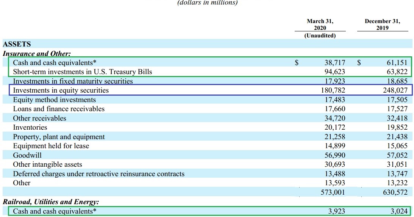This screenshot has width=414, height=217.
Task: Click 'Investments in fixed maturity securities' label
Action: pos(73,81)
